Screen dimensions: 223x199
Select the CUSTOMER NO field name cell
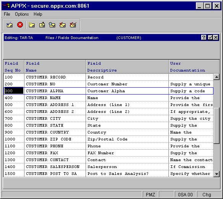tap(55, 84)
